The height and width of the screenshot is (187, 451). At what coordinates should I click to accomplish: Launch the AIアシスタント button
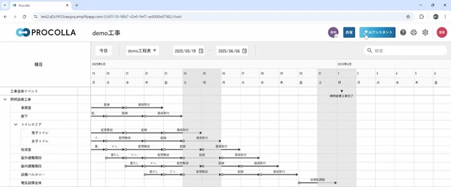tap(377, 32)
